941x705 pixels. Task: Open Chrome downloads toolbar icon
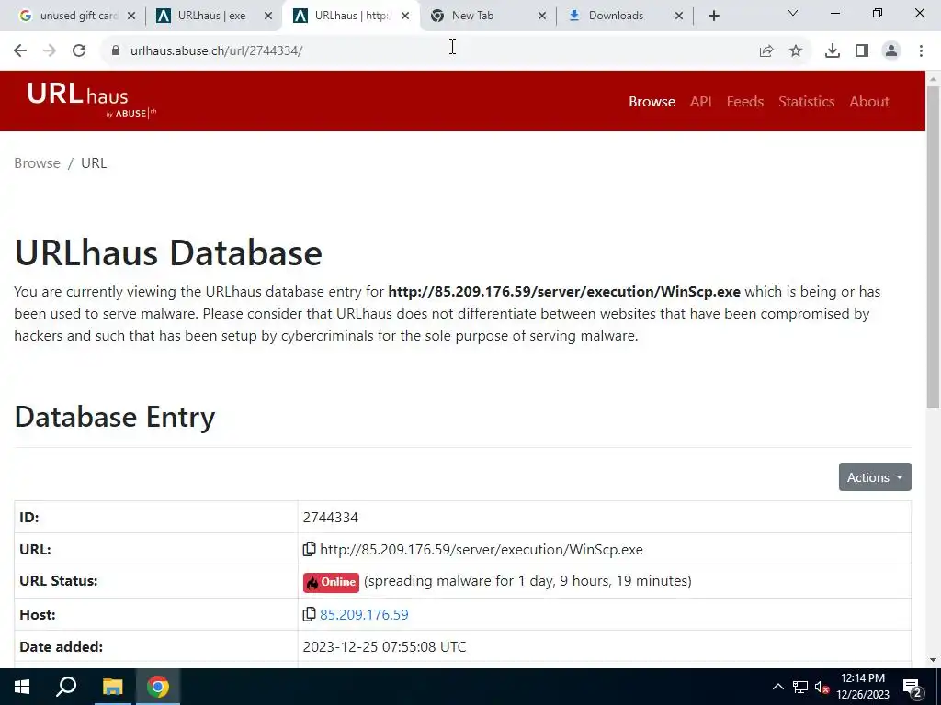coord(833,51)
